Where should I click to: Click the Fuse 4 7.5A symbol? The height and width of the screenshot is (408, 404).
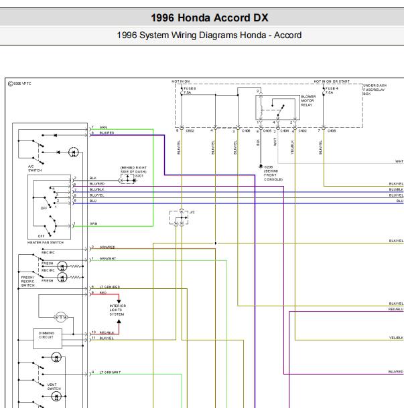tap(324, 91)
